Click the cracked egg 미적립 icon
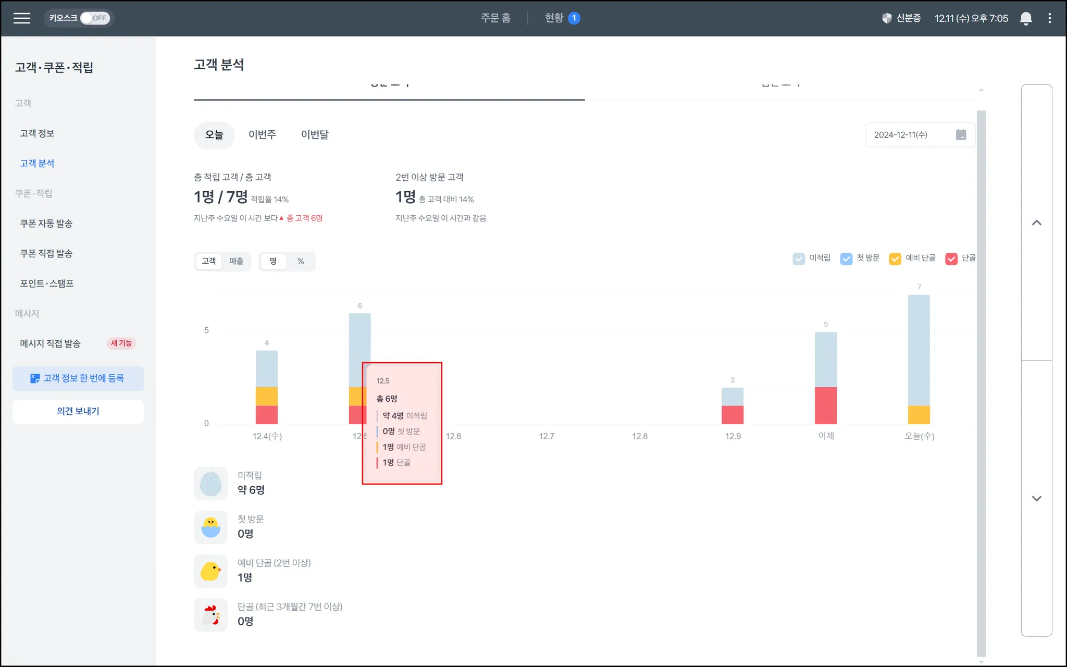This screenshot has height=667, width=1067. (210, 484)
